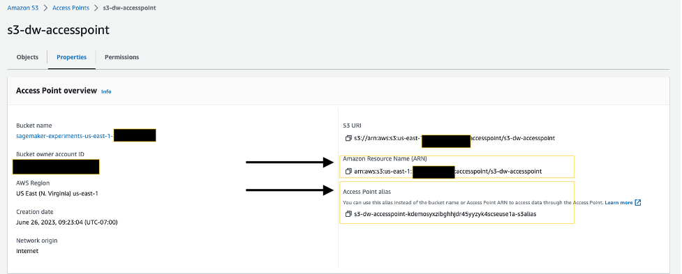Click the Bucket owner account ID label
The height and width of the screenshot is (274, 682).
[50, 154]
